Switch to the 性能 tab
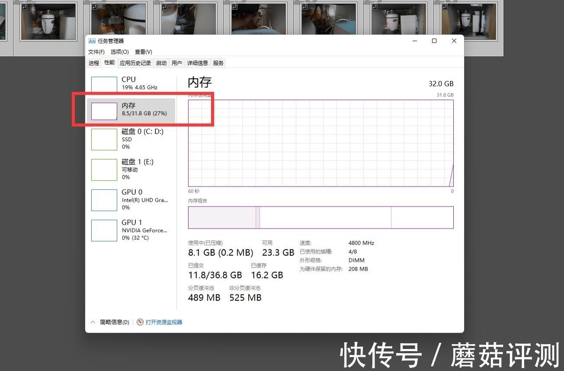Screen dimensions: 564x371 point(109,63)
